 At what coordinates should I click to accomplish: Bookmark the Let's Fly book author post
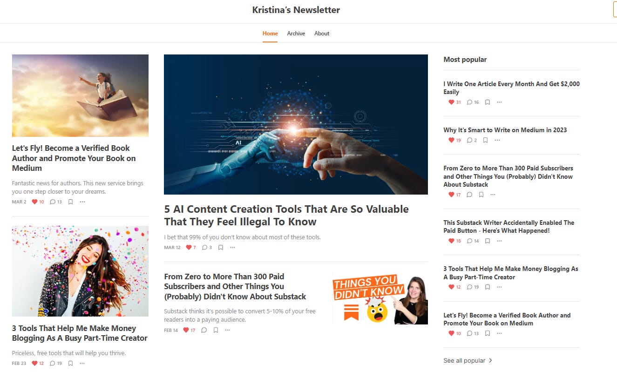pyautogui.click(x=71, y=202)
